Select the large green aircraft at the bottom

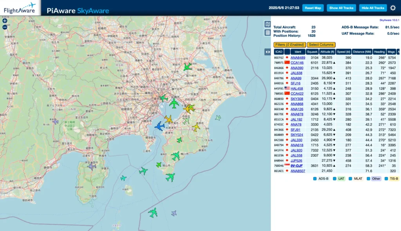[x=153, y=213]
